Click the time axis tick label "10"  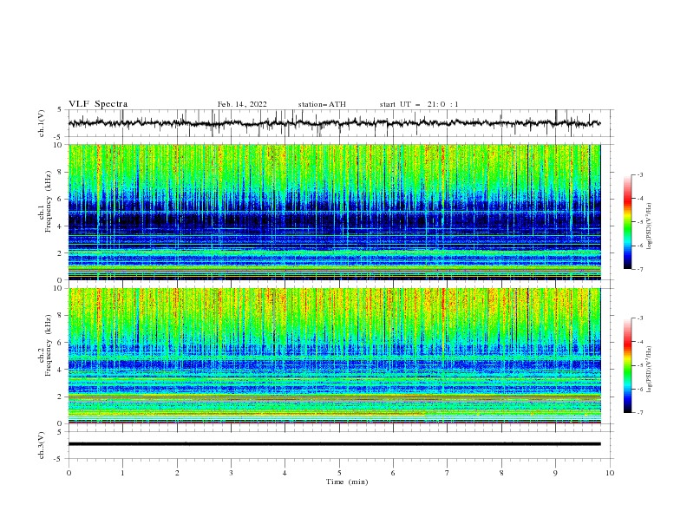point(610,473)
